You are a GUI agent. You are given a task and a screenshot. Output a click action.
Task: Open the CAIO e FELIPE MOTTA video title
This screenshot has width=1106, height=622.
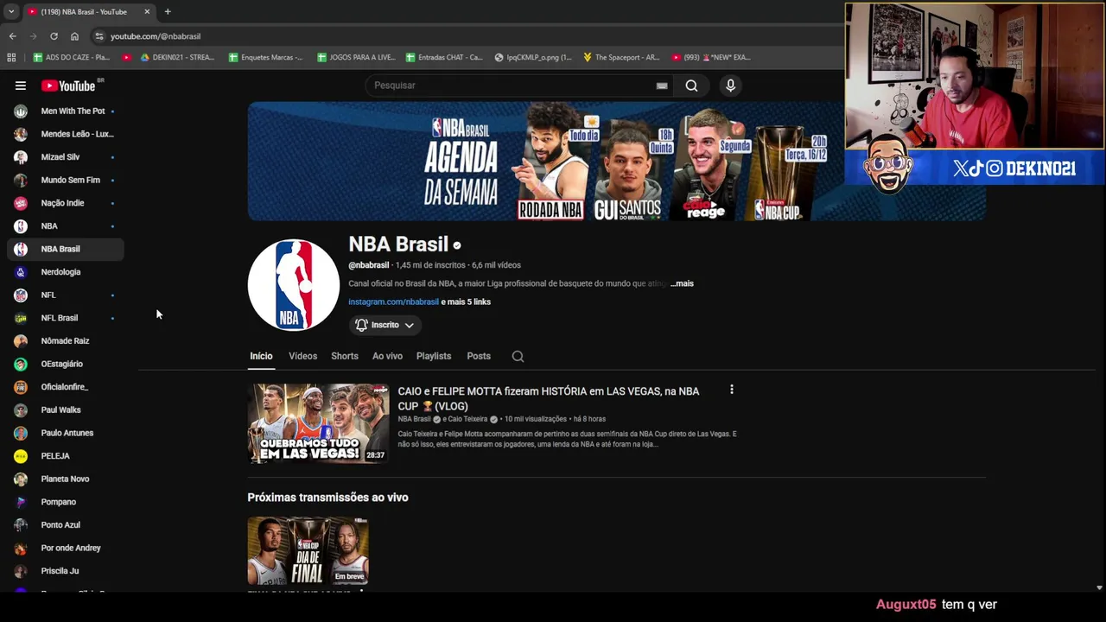tap(549, 398)
